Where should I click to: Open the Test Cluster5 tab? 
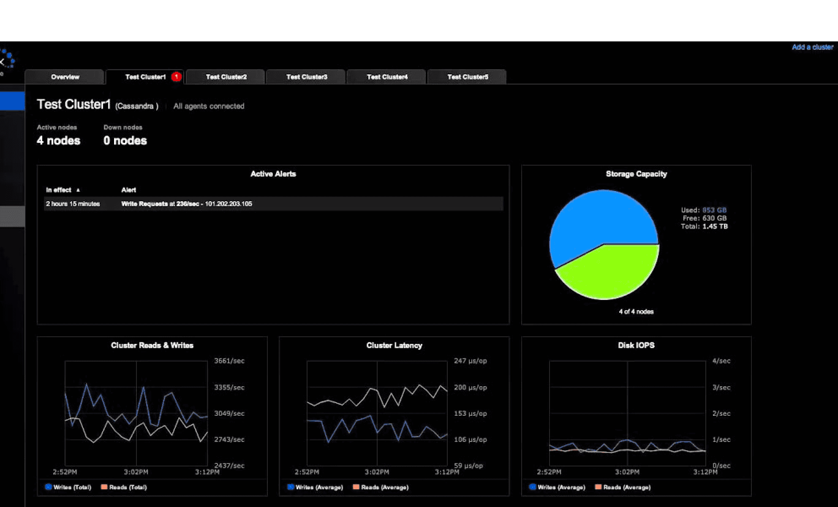[467, 77]
